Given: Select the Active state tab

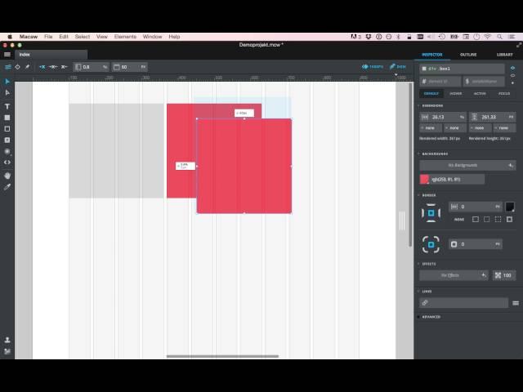Looking at the screenshot, I should coord(480,94).
